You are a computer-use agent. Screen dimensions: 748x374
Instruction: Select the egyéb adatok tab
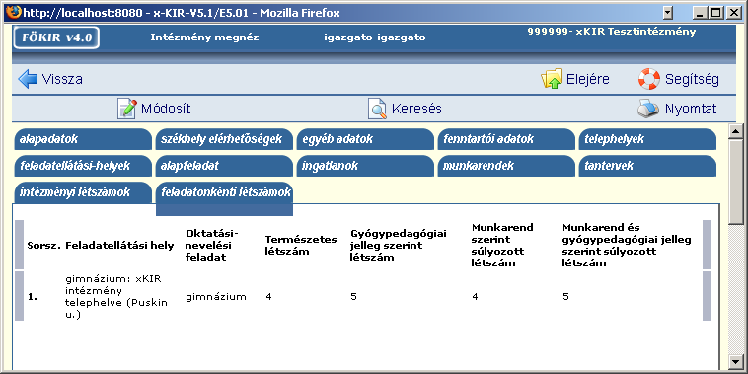click(365, 139)
